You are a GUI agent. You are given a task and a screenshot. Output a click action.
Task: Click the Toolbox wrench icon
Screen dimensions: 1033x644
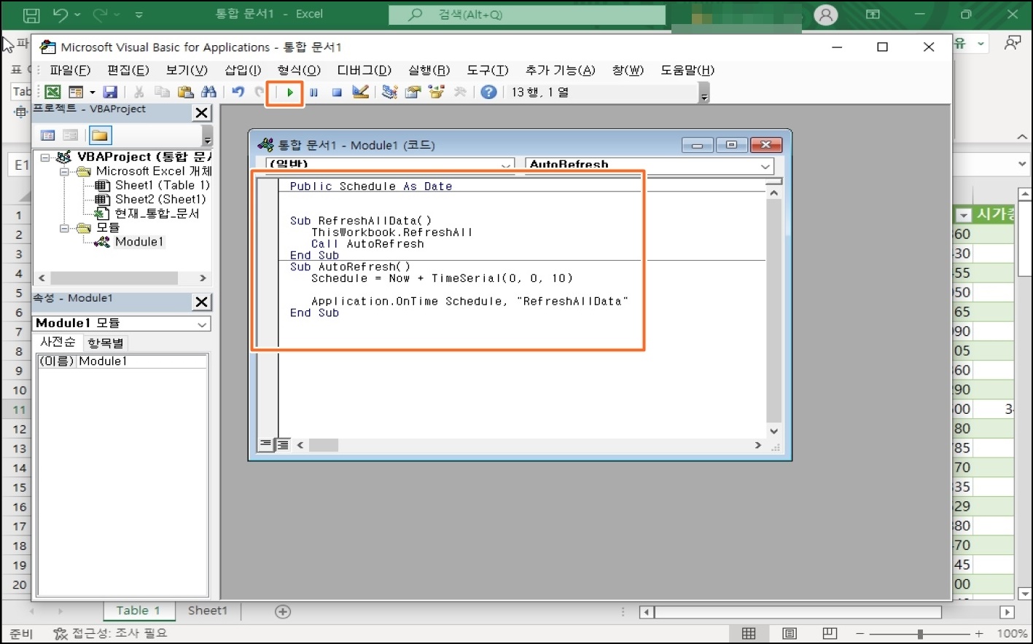[x=460, y=92]
